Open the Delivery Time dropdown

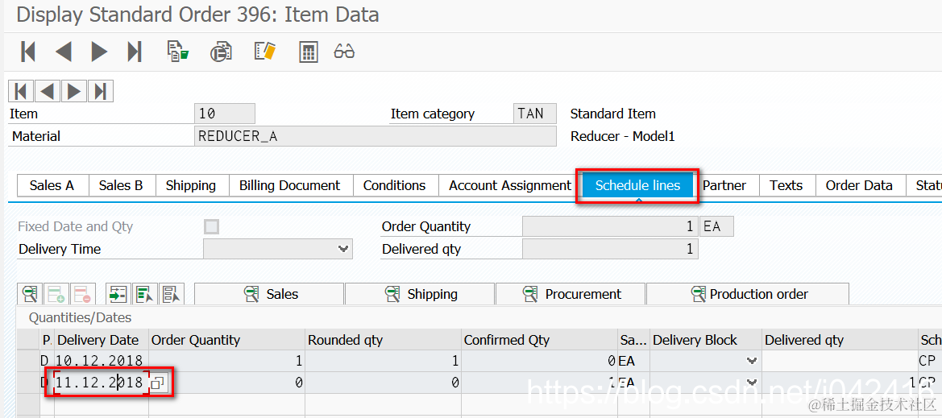(x=344, y=250)
